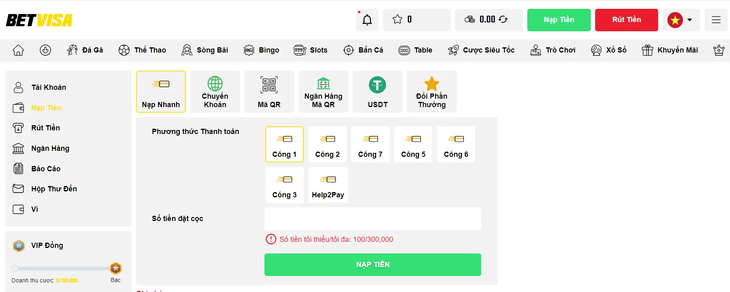
Task: Open the Xổ Số lottery section
Action: click(x=609, y=50)
